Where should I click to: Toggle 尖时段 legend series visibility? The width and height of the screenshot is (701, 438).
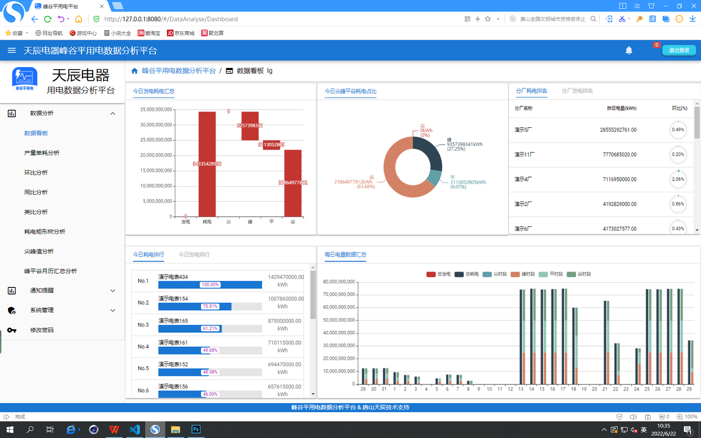point(494,274)
